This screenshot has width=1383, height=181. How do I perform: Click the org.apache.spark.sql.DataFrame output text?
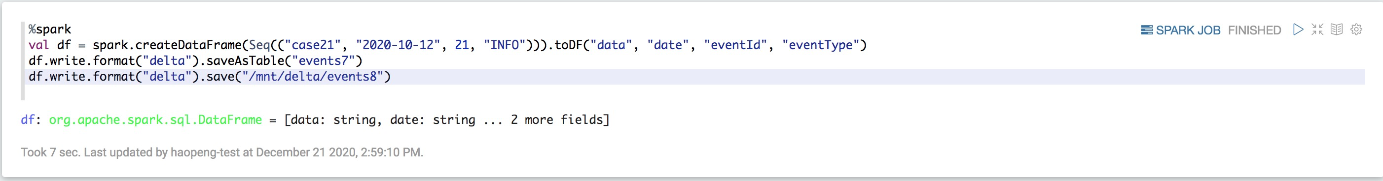click(x=155, y=120)
